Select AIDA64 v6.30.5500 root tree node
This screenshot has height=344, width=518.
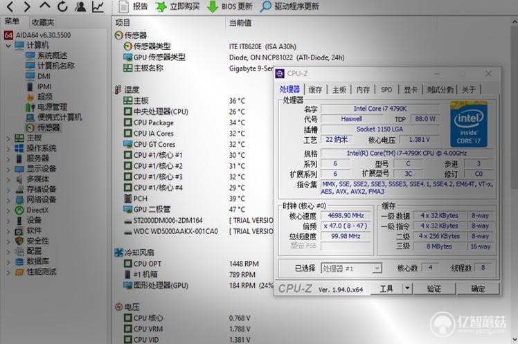tap(37, 35)
